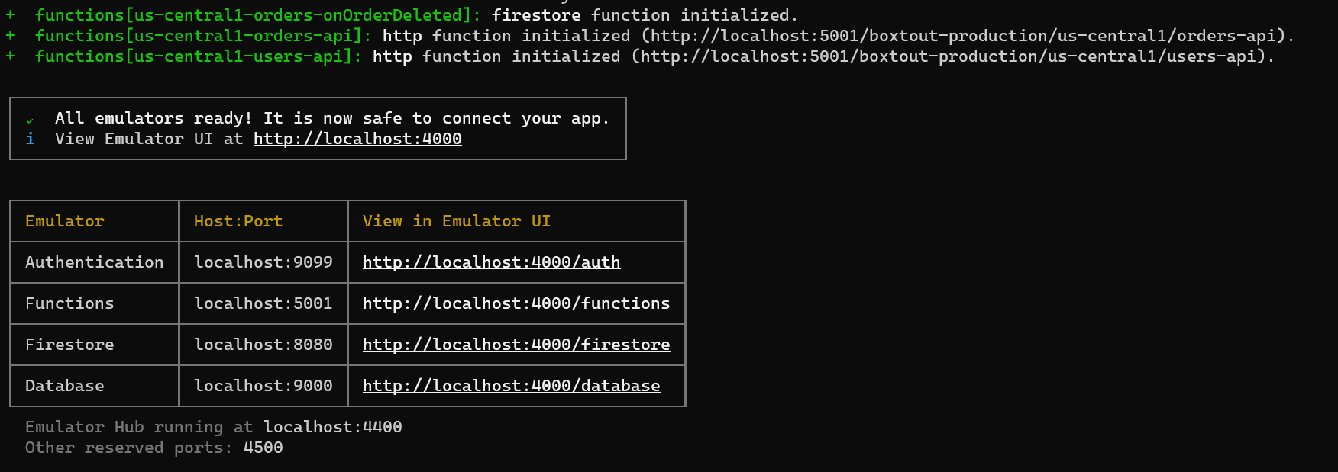The width and height of the screenshot is (1338, 472).
Task: Click the orders-api function URL
Action: 964,36
